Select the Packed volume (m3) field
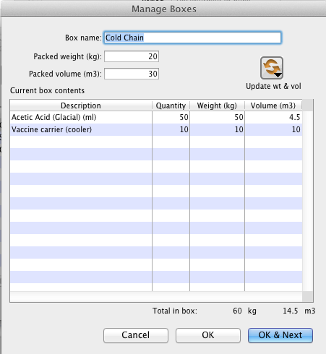Viewport: 326px width, 354px height. [x=132, y=74]
